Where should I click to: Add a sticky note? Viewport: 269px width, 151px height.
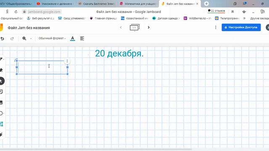click(1, 92)
